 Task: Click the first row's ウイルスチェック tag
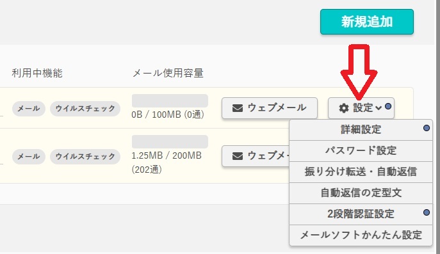pos(85,109)
